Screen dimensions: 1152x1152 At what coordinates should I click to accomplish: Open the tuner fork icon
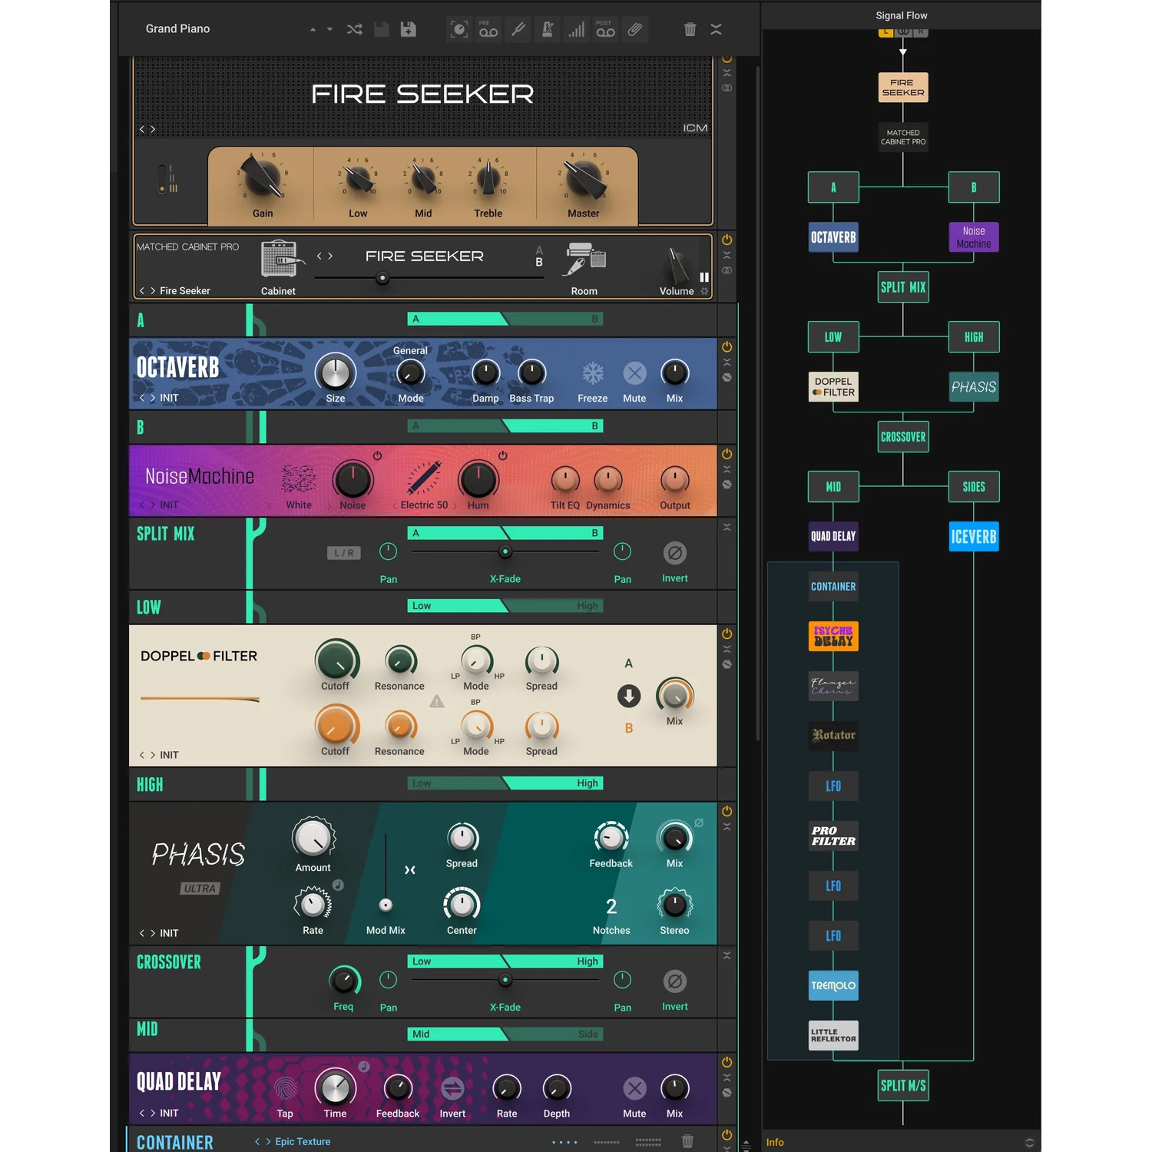tap(518, 29)
